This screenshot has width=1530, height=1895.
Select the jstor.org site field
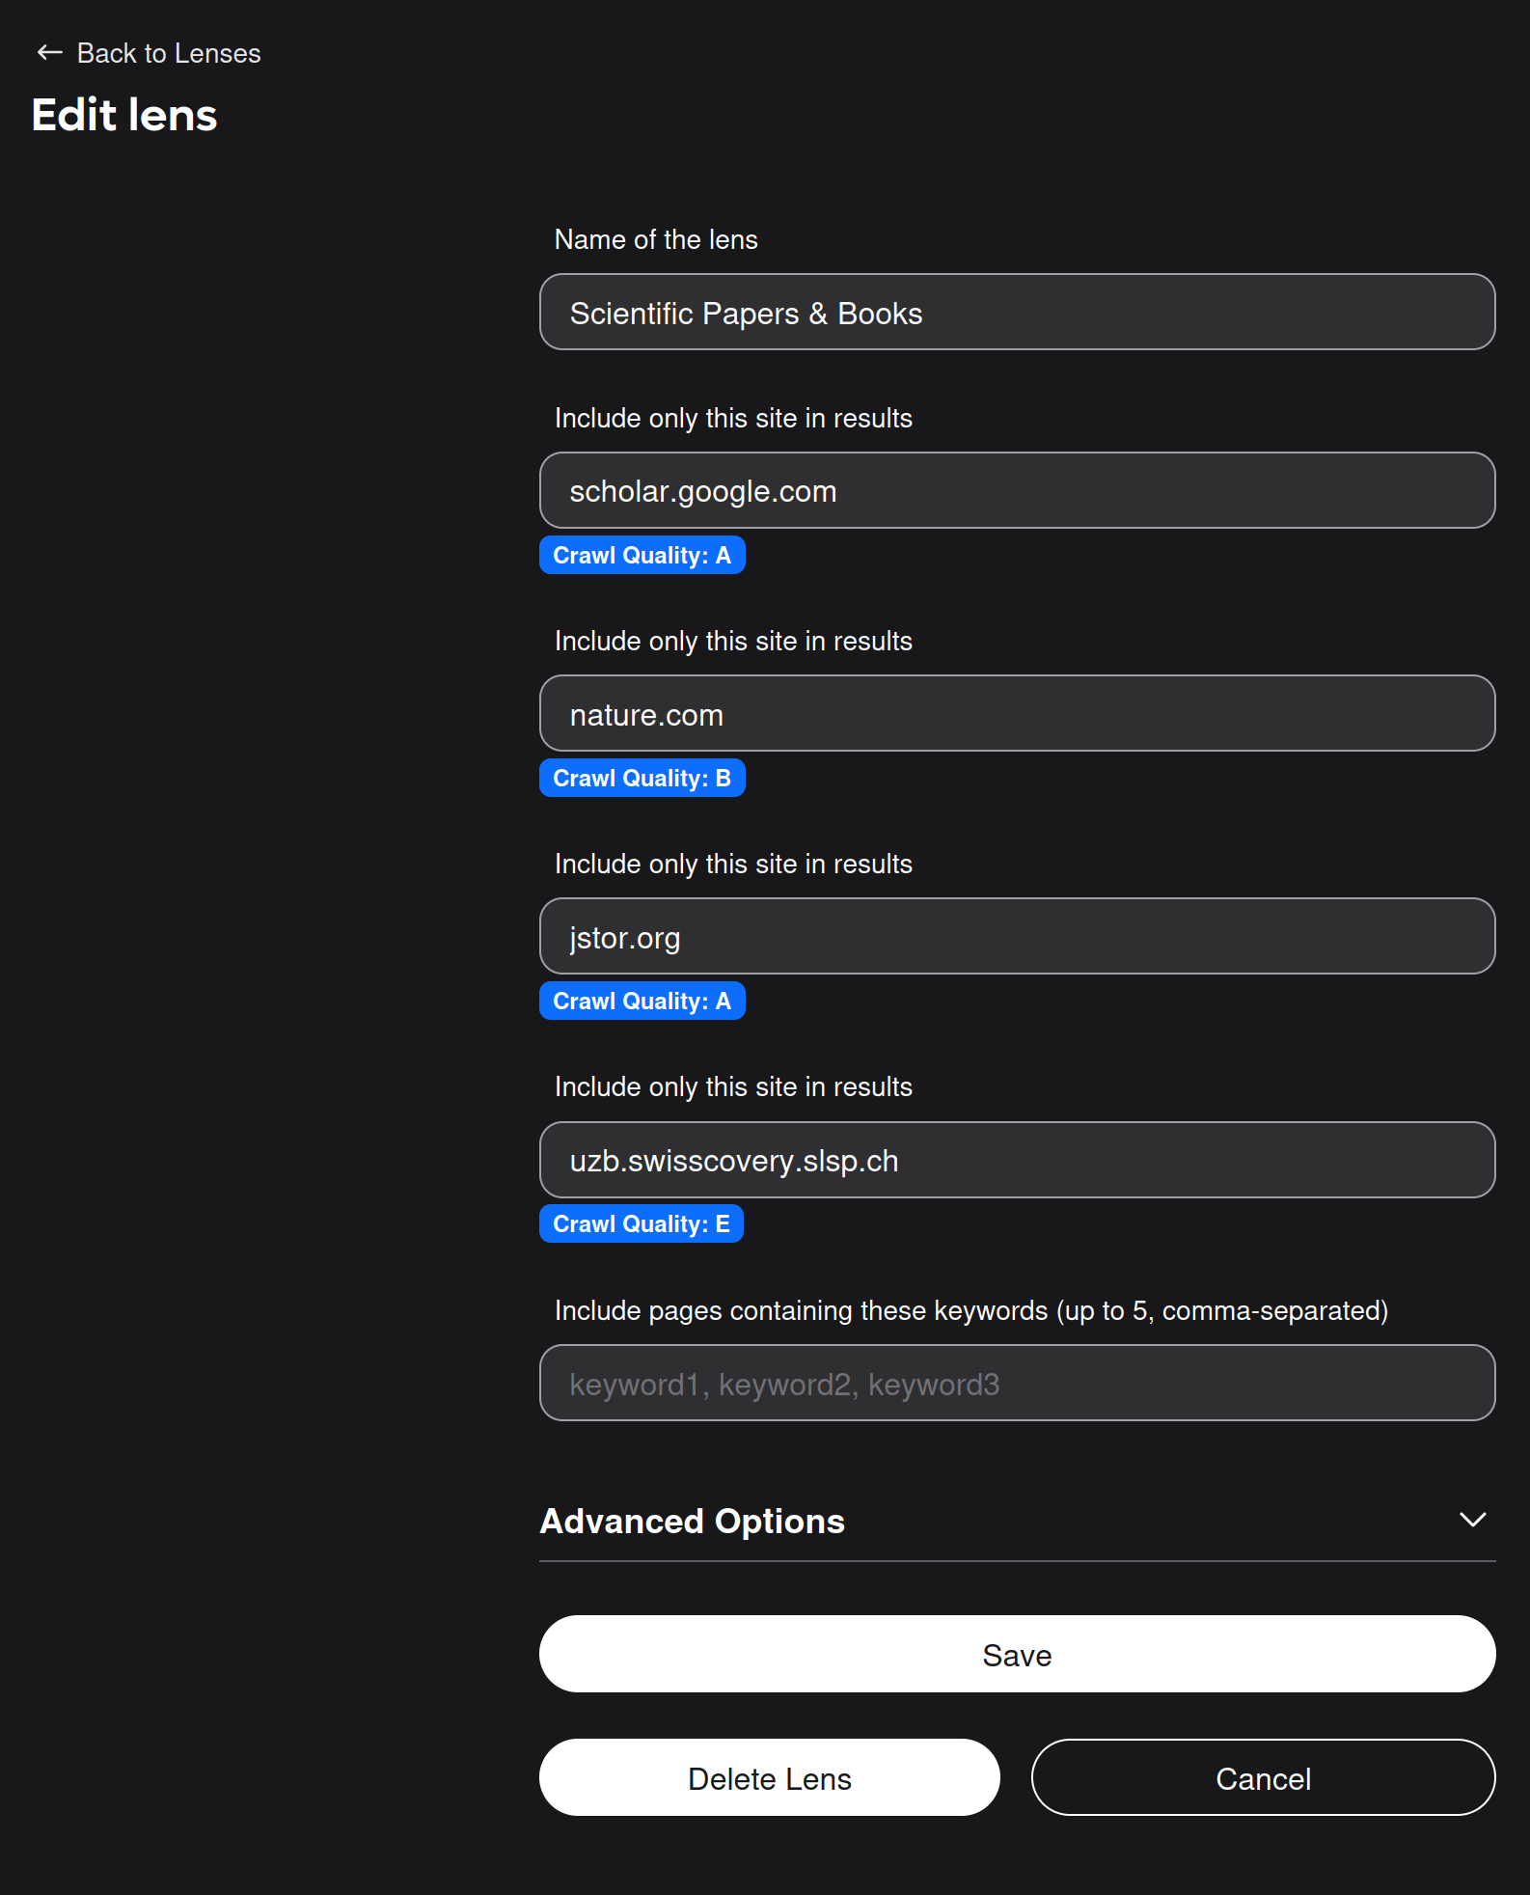(1017, 937)
